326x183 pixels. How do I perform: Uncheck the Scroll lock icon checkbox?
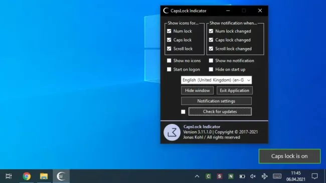pyautogui.click(x=169, y=48)
